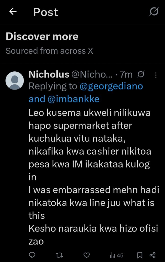The image size is (165, 262).
Task: Open the @georgediano mention link
Action: (x=111, y=86)
